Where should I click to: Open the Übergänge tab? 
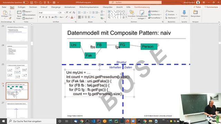(56, 7)
